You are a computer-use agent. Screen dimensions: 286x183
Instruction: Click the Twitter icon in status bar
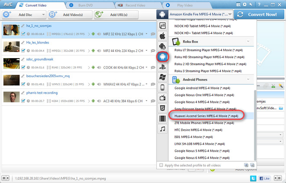pyautogui.click(x=253, y=178)
